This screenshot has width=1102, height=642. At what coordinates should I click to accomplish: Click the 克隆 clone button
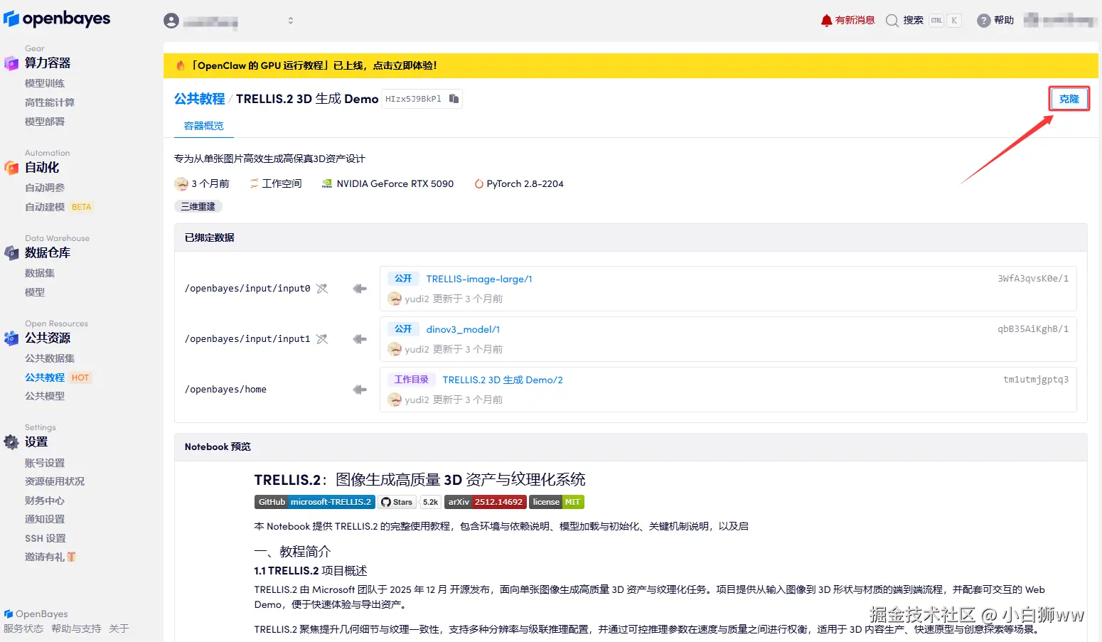pos(1069,99)
